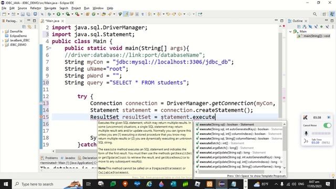Select execute(String sql, int autoGeneratedKeys) proposal
The height and width of the screenshot is (189, 336).
coord(239,129)
